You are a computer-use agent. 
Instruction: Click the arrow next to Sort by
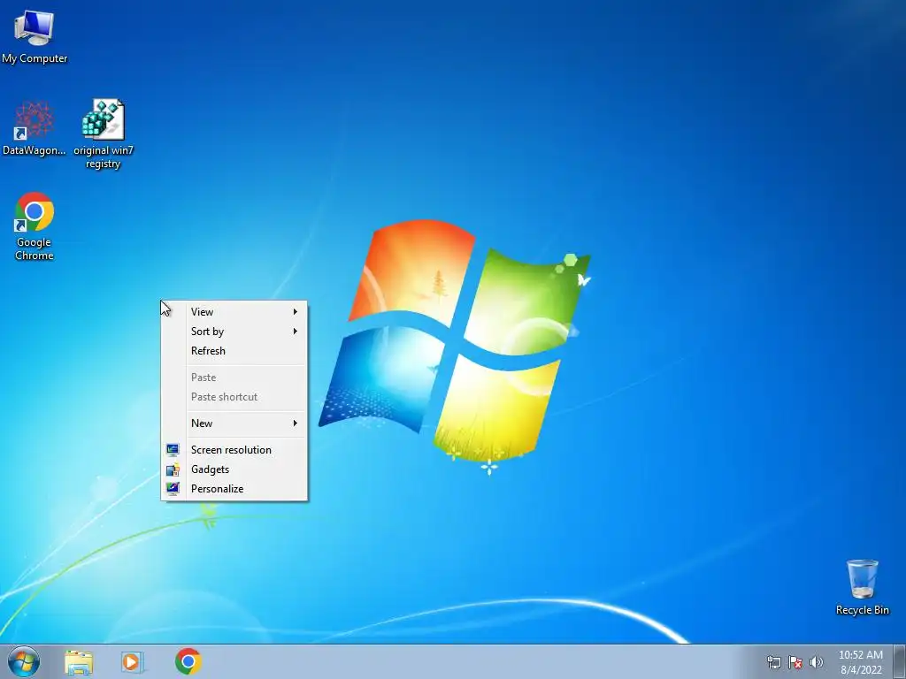point(296,332)
